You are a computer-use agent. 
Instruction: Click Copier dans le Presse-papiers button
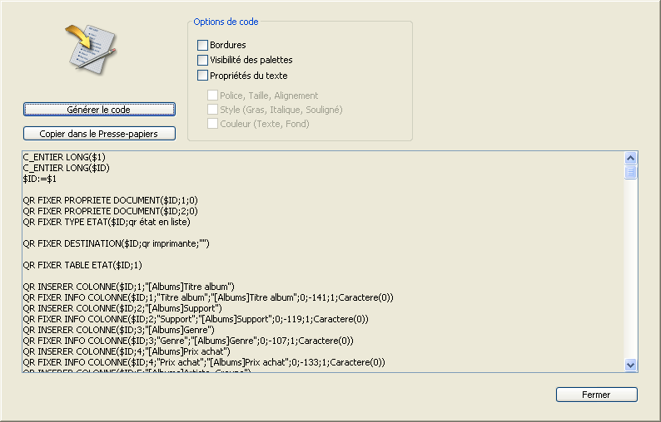[x=99, y=134]
